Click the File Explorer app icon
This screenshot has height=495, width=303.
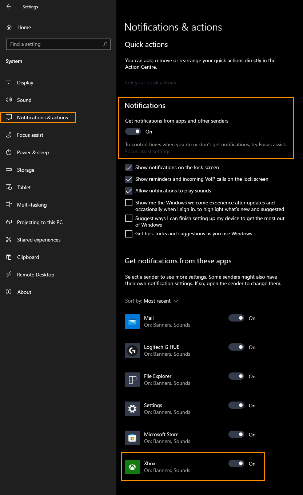pos(132,380)
